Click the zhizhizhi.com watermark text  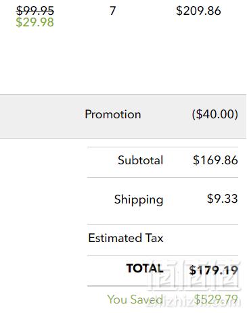[194, 301]
